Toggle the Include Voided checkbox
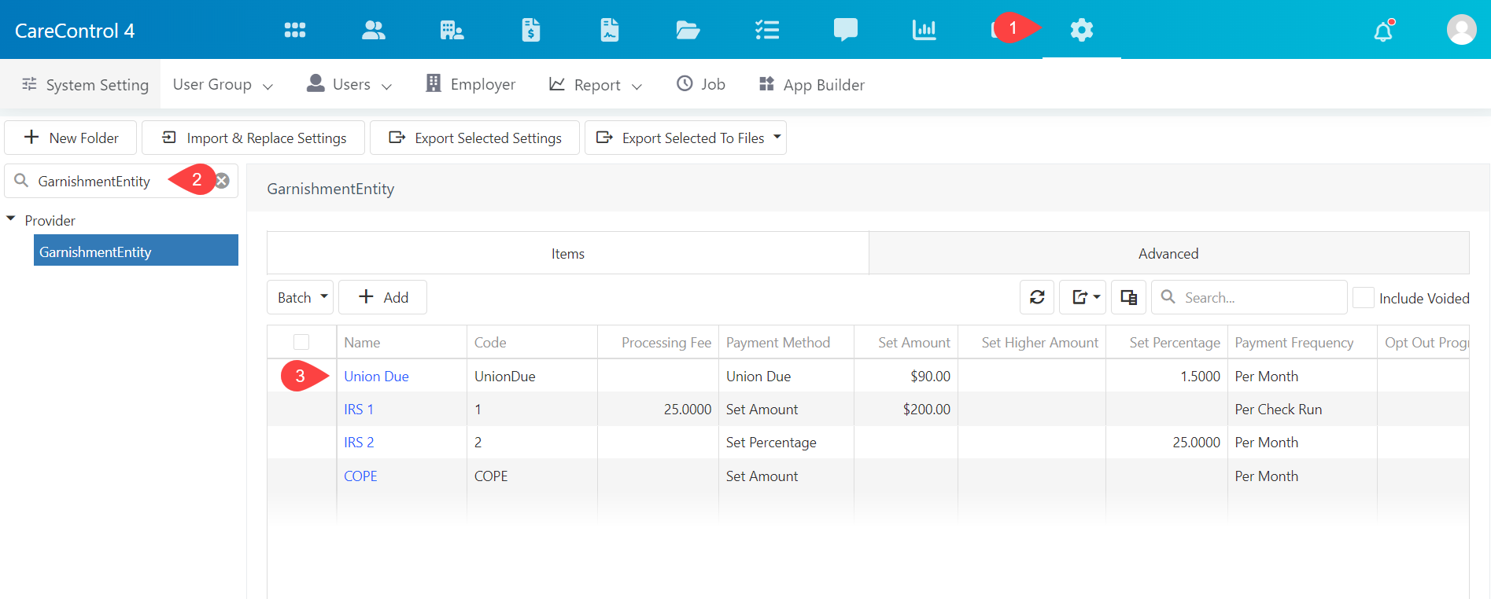Screen dimensions: 1491x599 [x=1364, y=298]
